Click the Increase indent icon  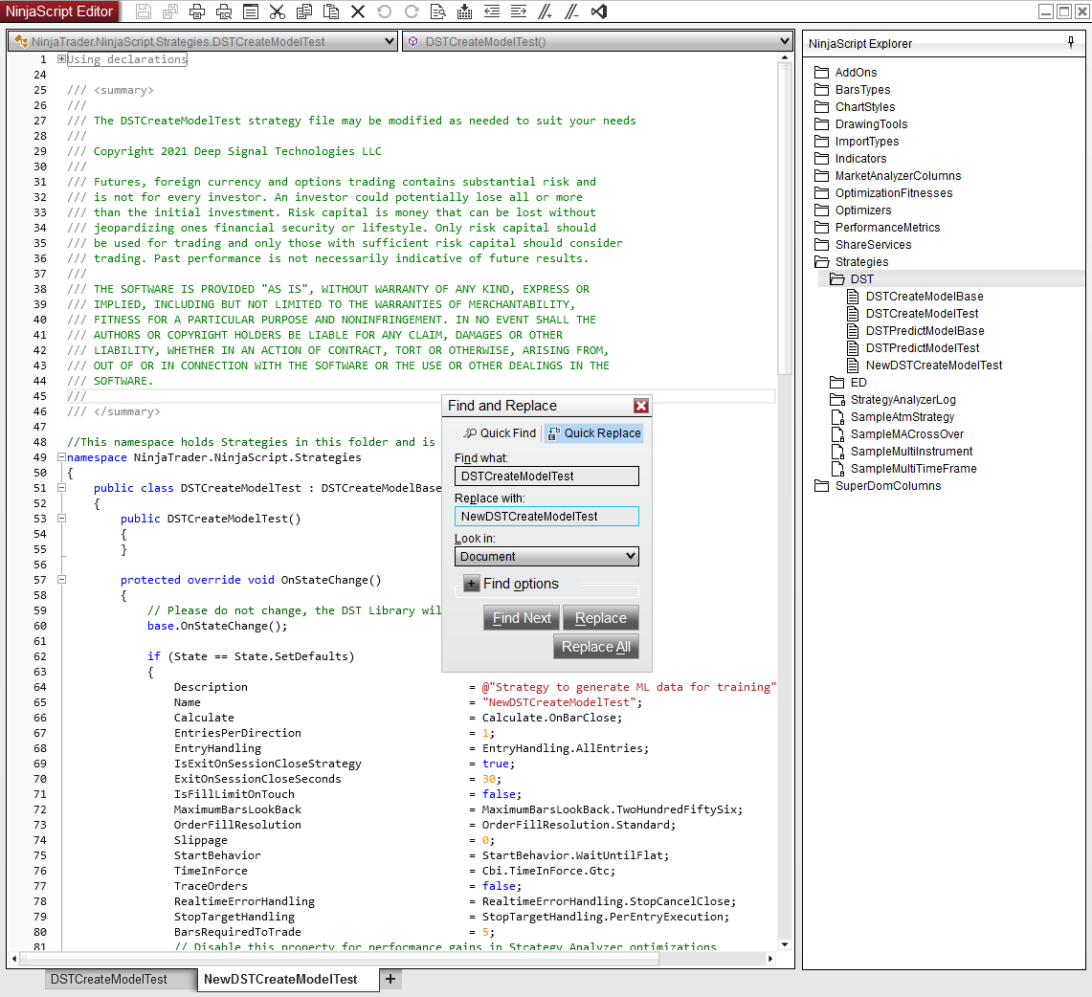(x=518, y=11)
